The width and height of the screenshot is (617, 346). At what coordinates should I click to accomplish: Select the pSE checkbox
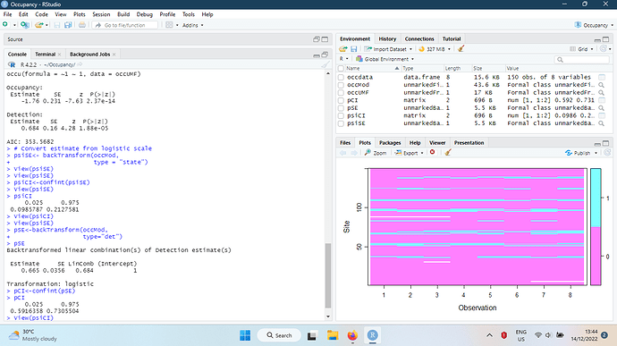[x=341, y=108]
